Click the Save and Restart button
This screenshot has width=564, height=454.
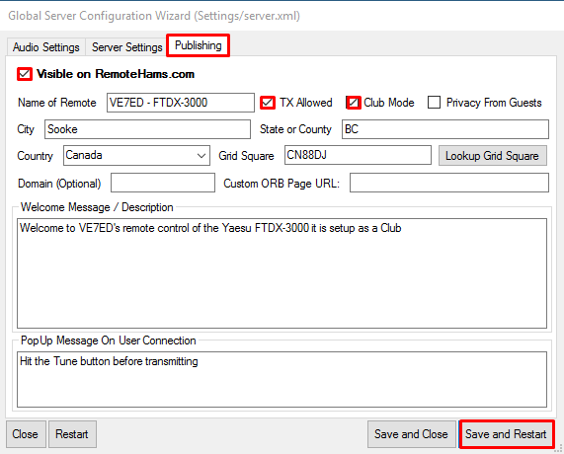[506, 434]
